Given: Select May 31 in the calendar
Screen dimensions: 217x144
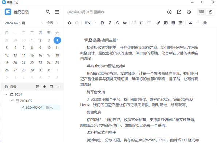Looking at the screenshot, I should click(49, 70).
